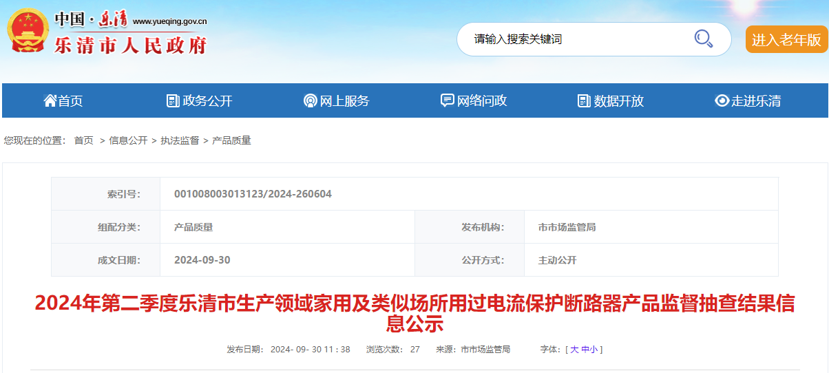Open the 执法监督 breadcrumb link
Image resolution: width=829 pixels, height=373 pixels.
point(180,140)
